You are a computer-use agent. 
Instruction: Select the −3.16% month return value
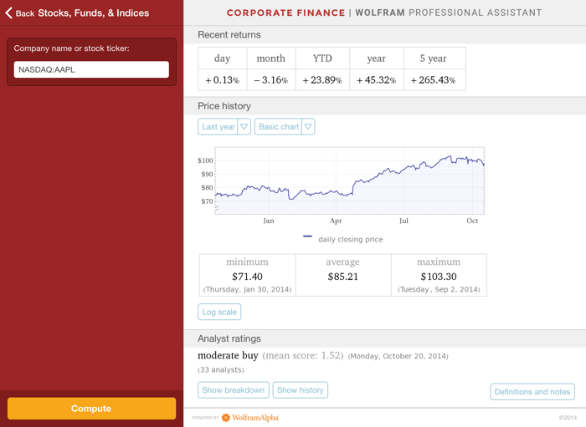271,80
